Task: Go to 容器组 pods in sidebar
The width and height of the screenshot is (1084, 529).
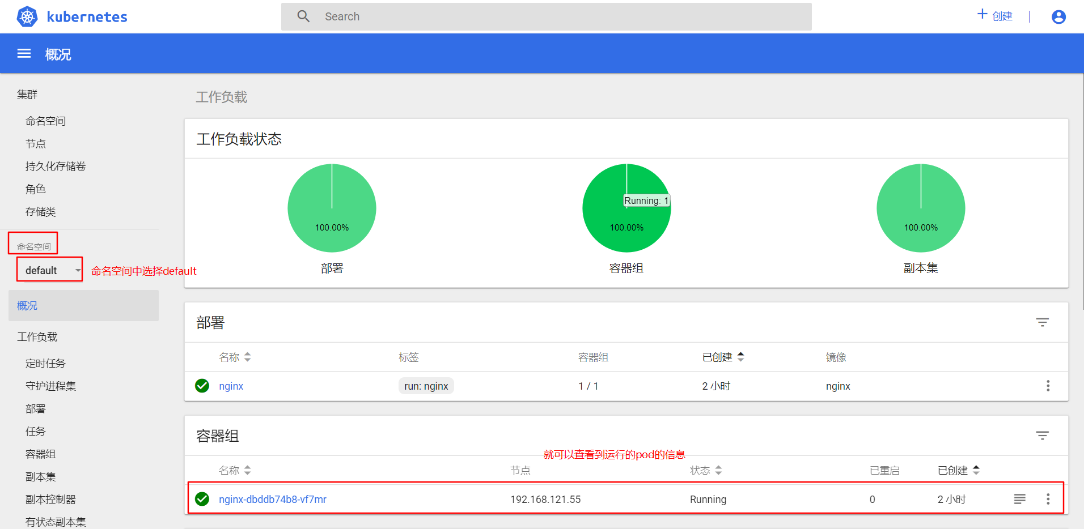Action: pos(41,454)
